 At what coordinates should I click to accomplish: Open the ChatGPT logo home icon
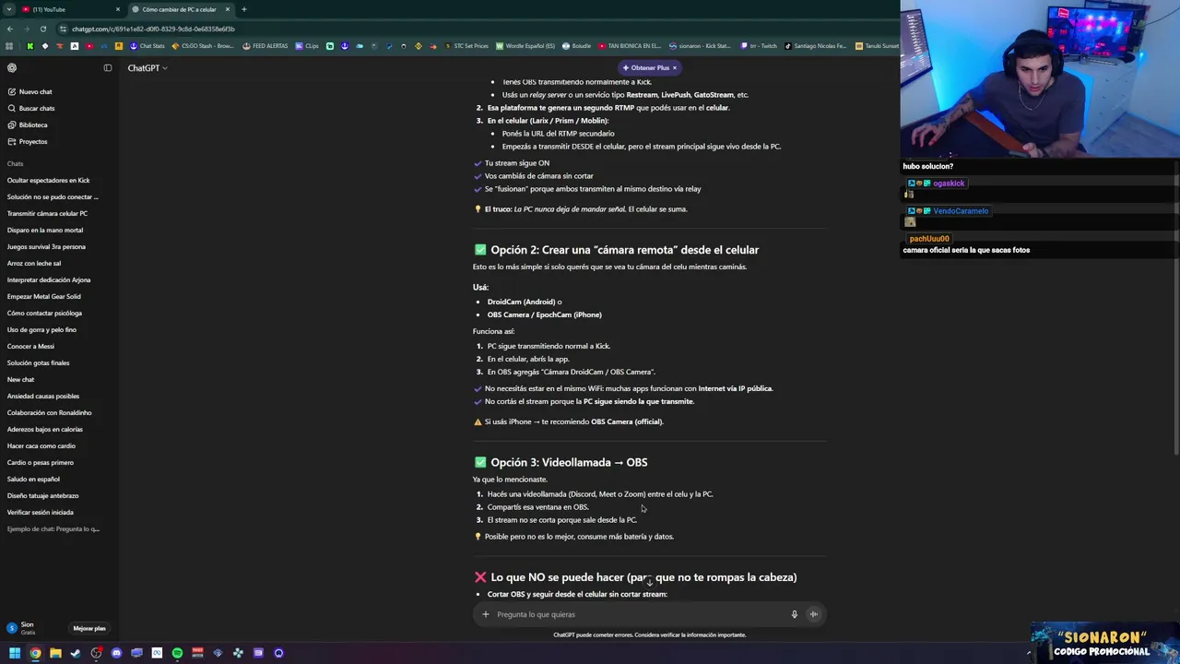pos(12,67)
